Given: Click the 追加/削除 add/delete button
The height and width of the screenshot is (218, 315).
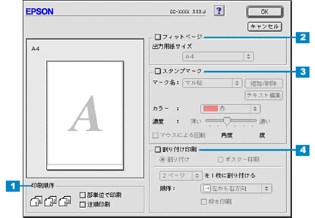Looking at the screenshot, I should click(264, 83).
